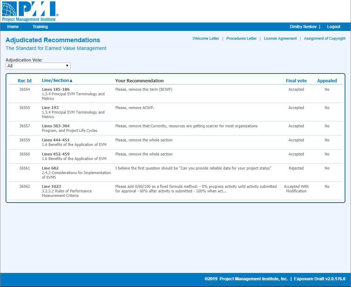Image resolution: width=351 pixels, height=287 pixels.
Task: Select Rec Id 36560
Action: 25,154
